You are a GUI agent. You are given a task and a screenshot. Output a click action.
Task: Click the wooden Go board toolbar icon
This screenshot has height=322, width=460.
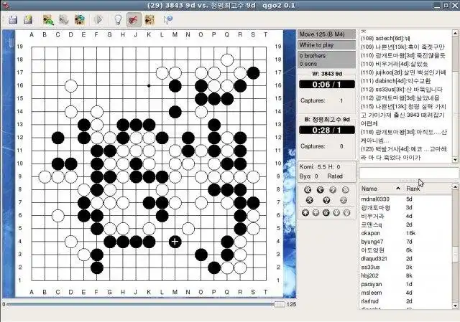tap(149, 19)
